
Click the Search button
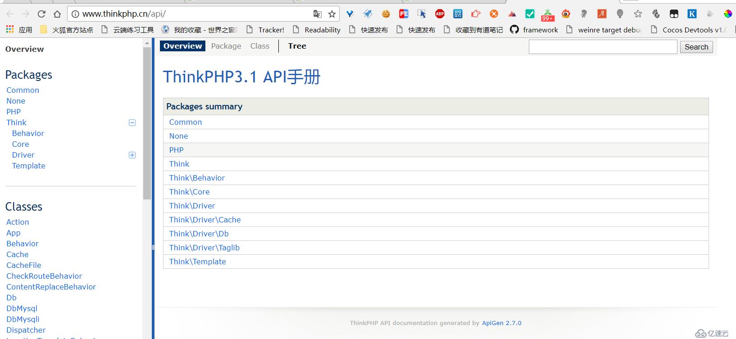point(696,47)
